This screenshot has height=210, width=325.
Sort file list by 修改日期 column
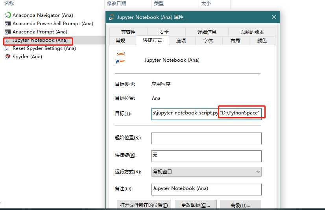pyautogui.click(x=116, y=3)
